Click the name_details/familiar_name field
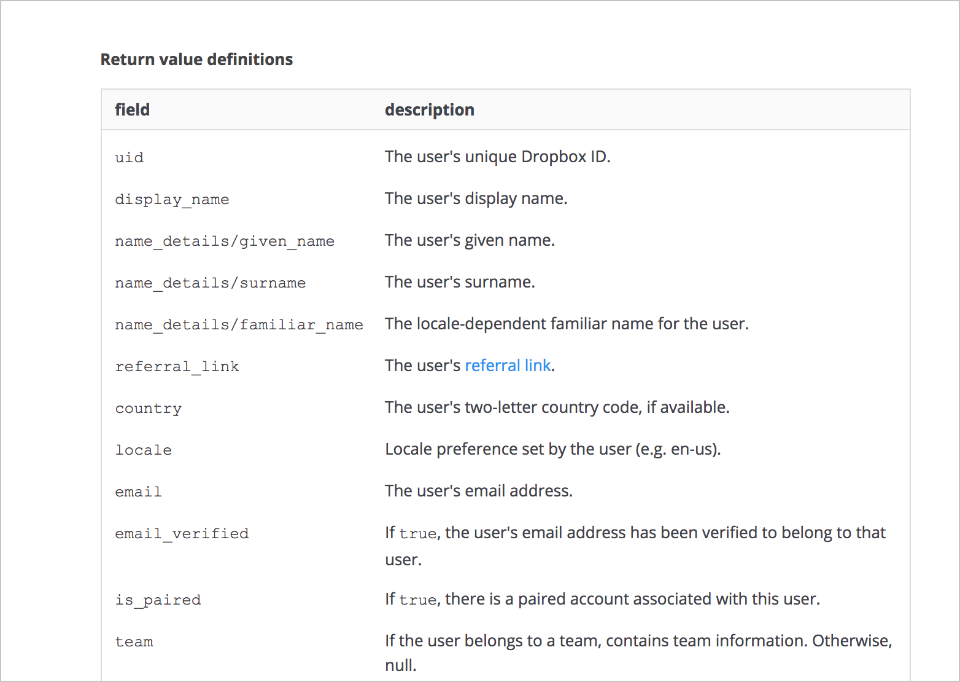Image resolution: width=960 pixels, height=682 pixels. tap(239, 325)
